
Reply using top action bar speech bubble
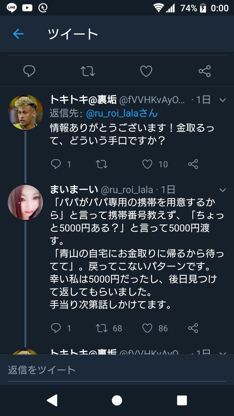click(x=29, y=71)
